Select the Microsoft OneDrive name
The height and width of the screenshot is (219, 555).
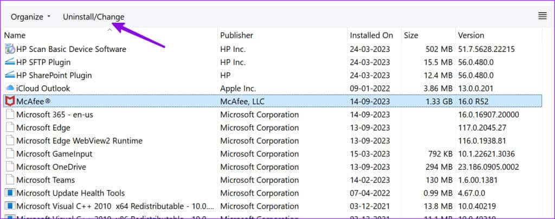pos(51,167)
